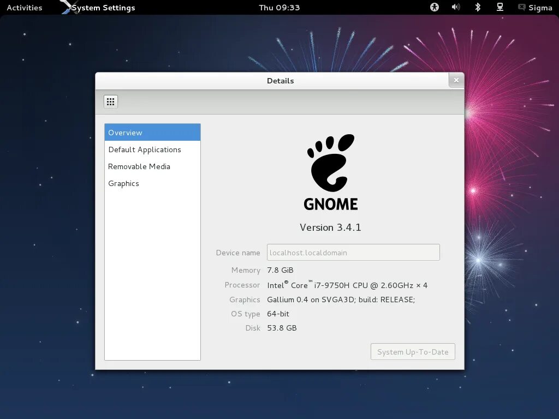Screen dimensions: 559x419
Task: Click the Disk label
Action: tap(253, 328)
